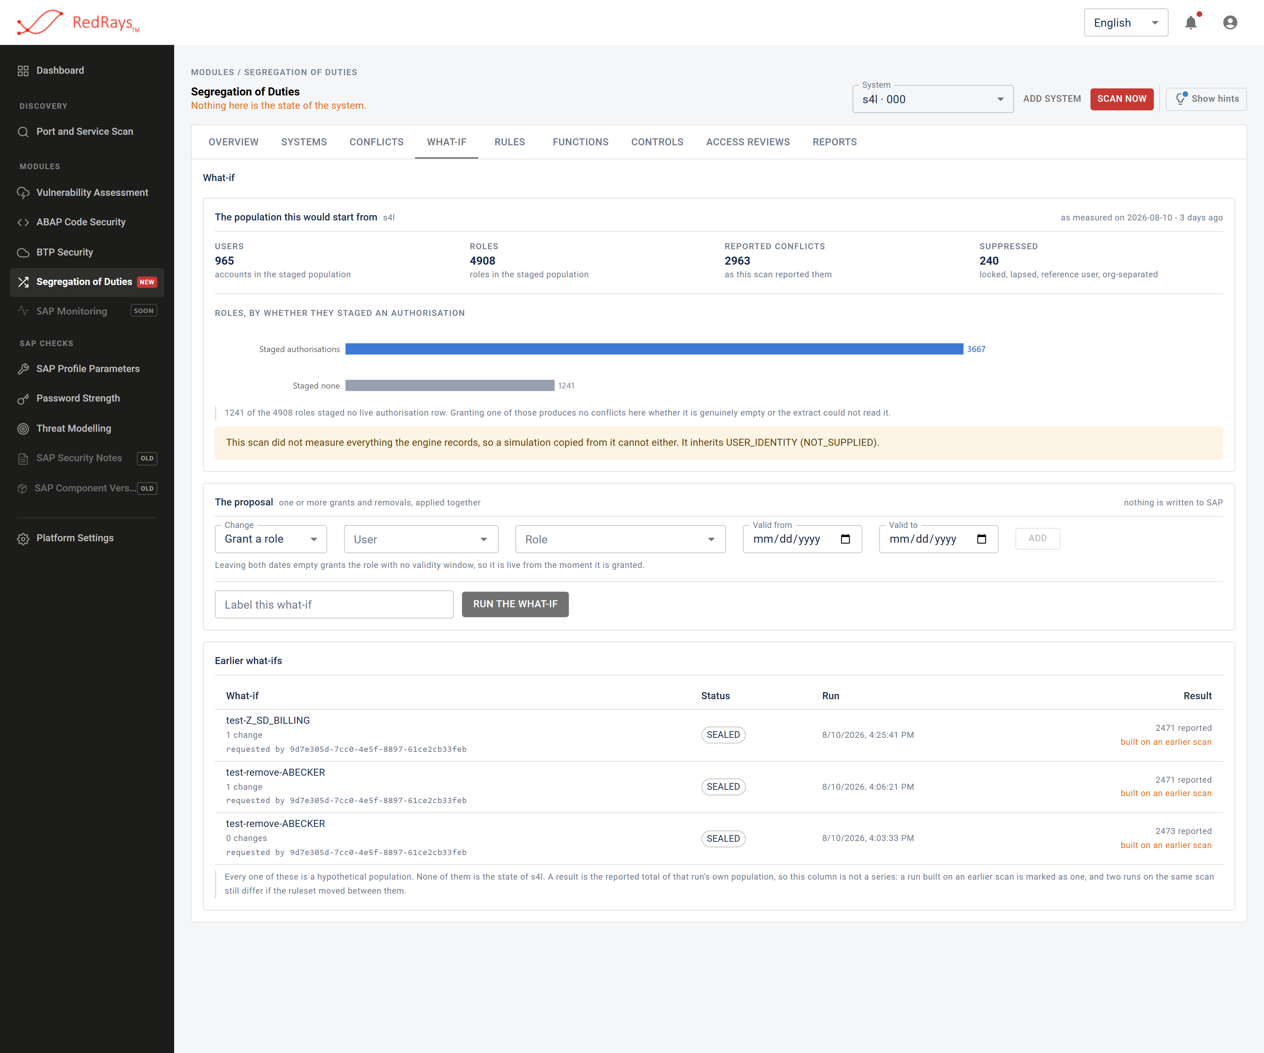Open the user account avatar menu
Image resolution: width=1264 pixels, height=1053 pixels.
pyautogui.click(x=1230, y=22)
